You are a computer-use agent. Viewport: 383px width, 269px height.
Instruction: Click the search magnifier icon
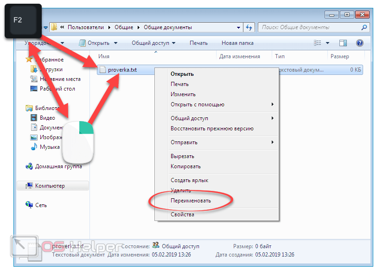coord(364,27)
